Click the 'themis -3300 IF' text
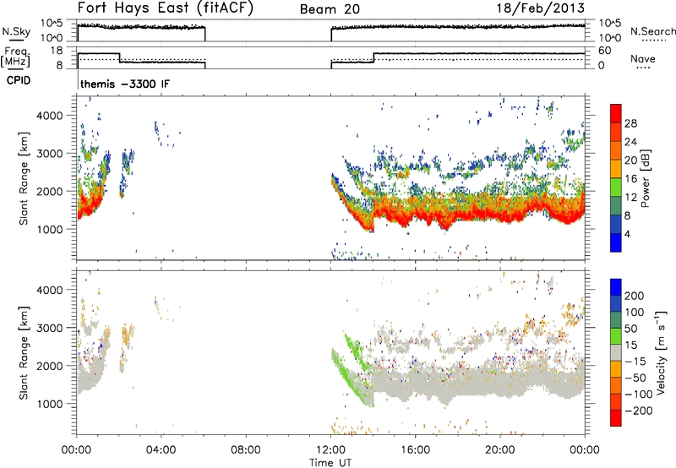The image size is (676, 468). click(x=125, y=84)
